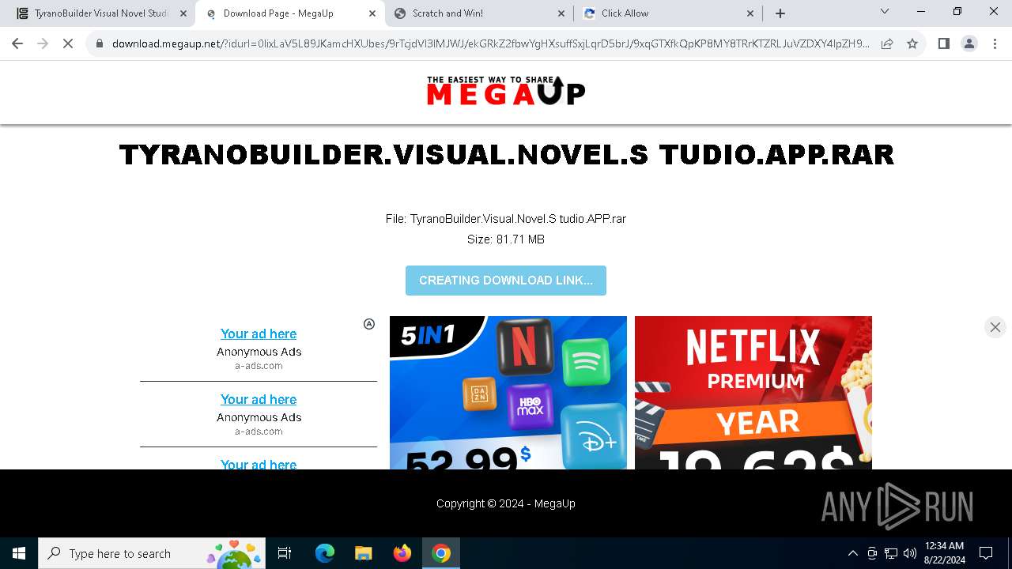The width and height of the screenshot is (1012, 569).
Task: Open the 5 in 1 streaming ad
Action: [x=508, y=393]
